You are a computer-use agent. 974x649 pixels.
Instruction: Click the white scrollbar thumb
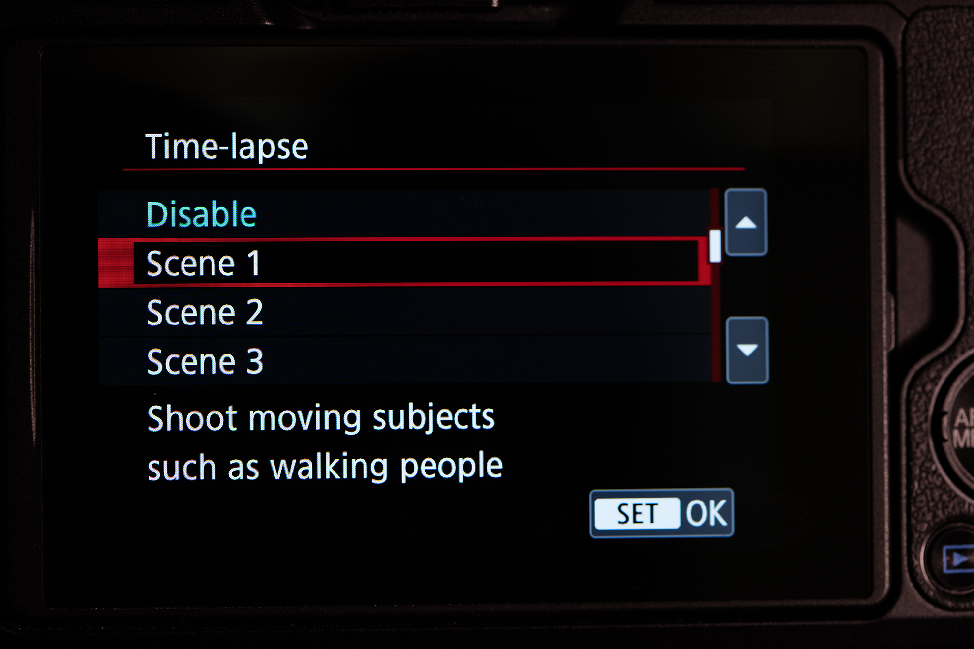(x=715, y=245)
